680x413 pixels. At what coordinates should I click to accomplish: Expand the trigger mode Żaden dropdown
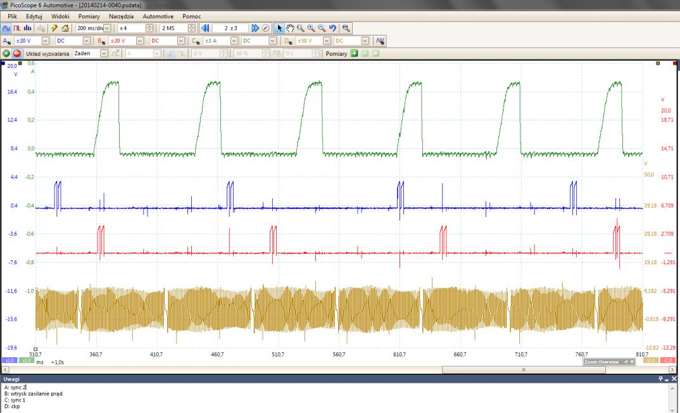click(104, 54)
